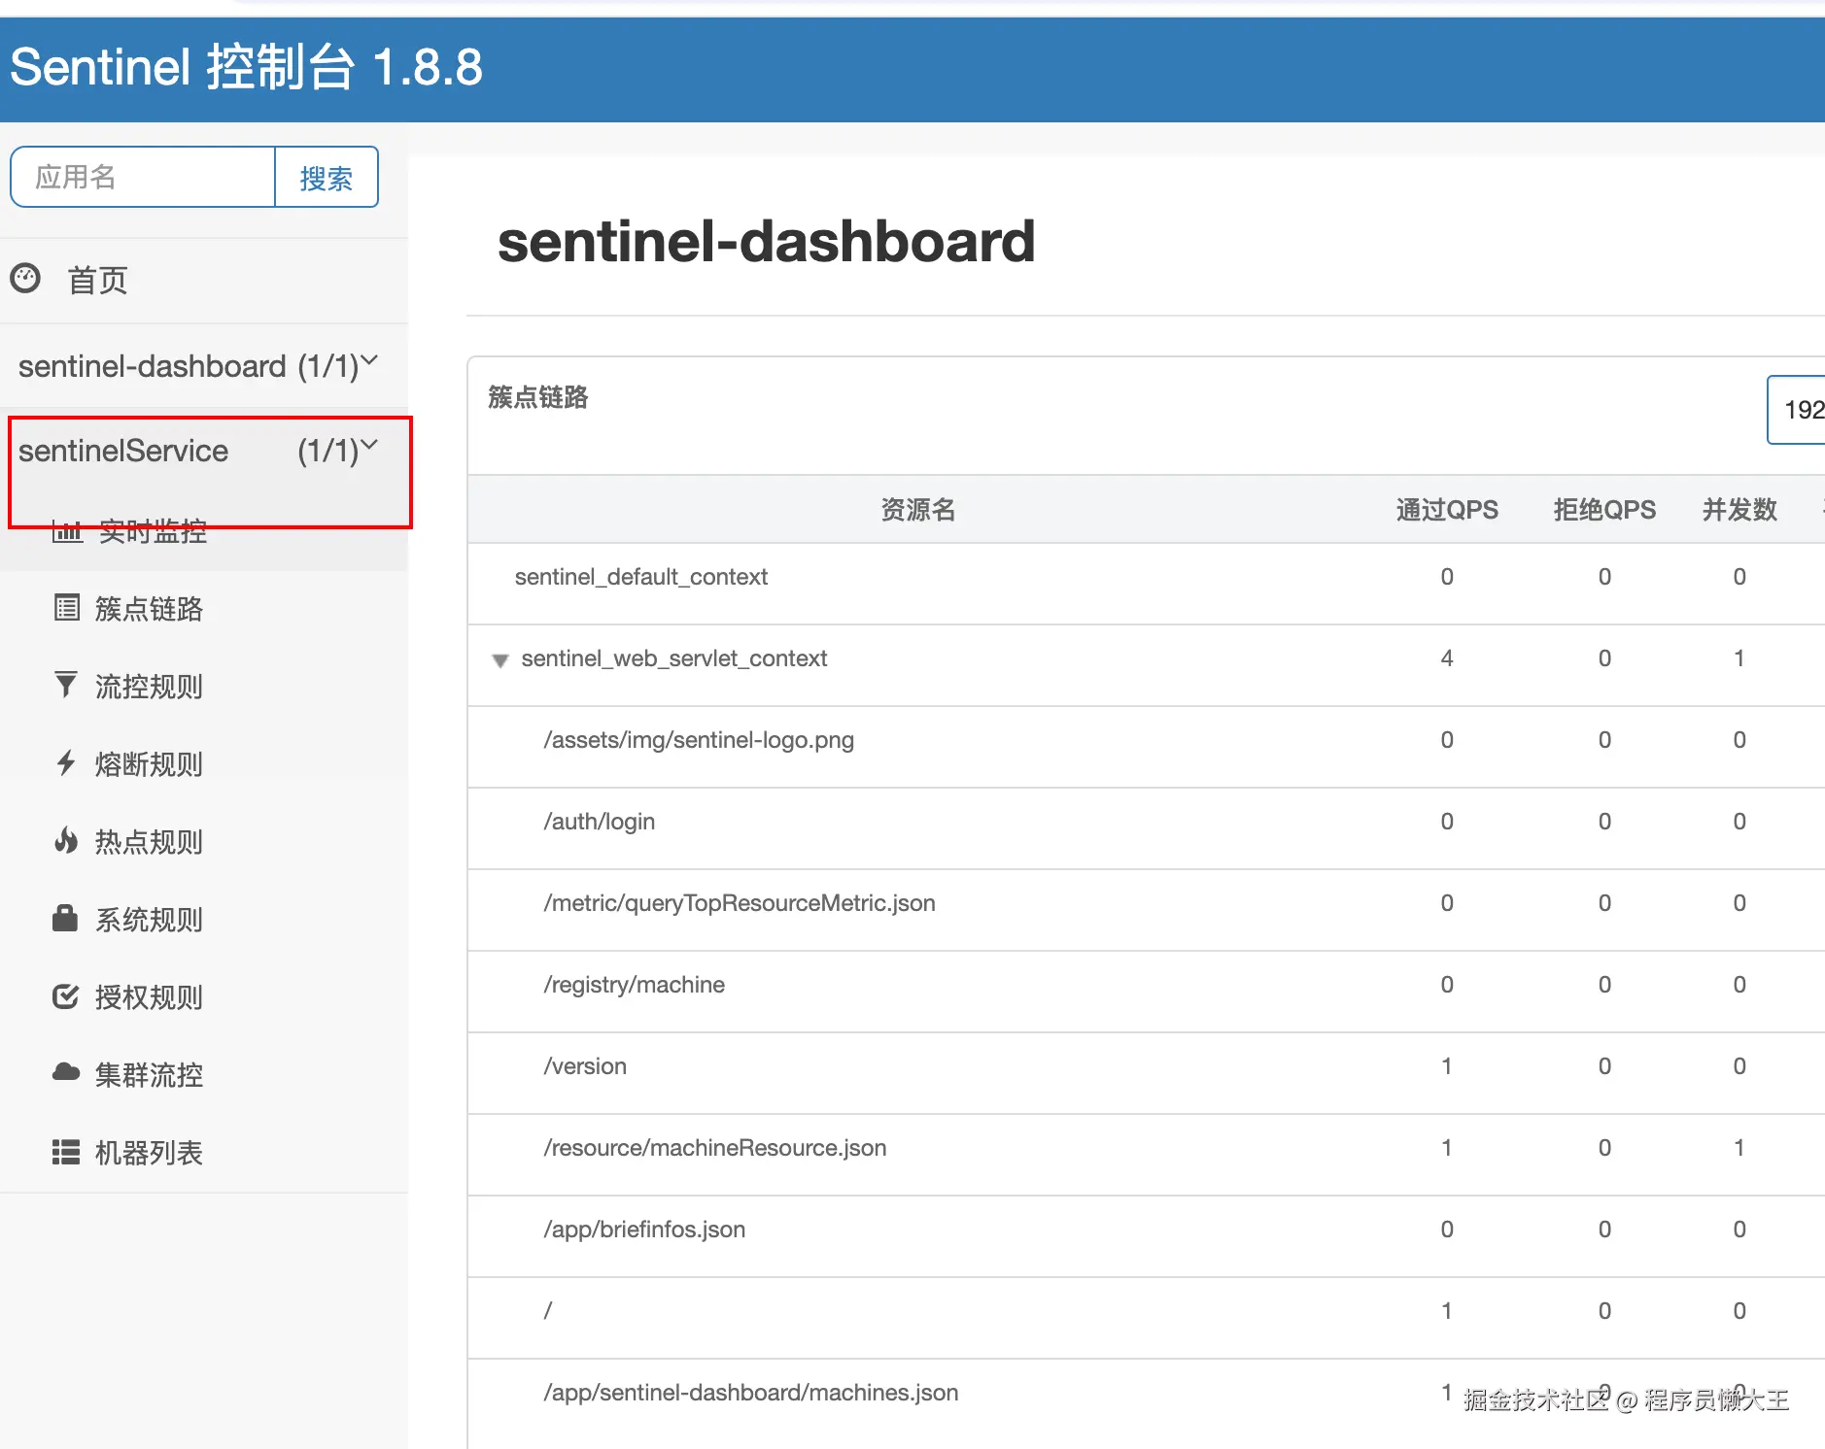Select the /assets/img/sentinel-logo.png resource
Image resolution: width=1825 pixels, height=1449 pixels.
point(699,740)
